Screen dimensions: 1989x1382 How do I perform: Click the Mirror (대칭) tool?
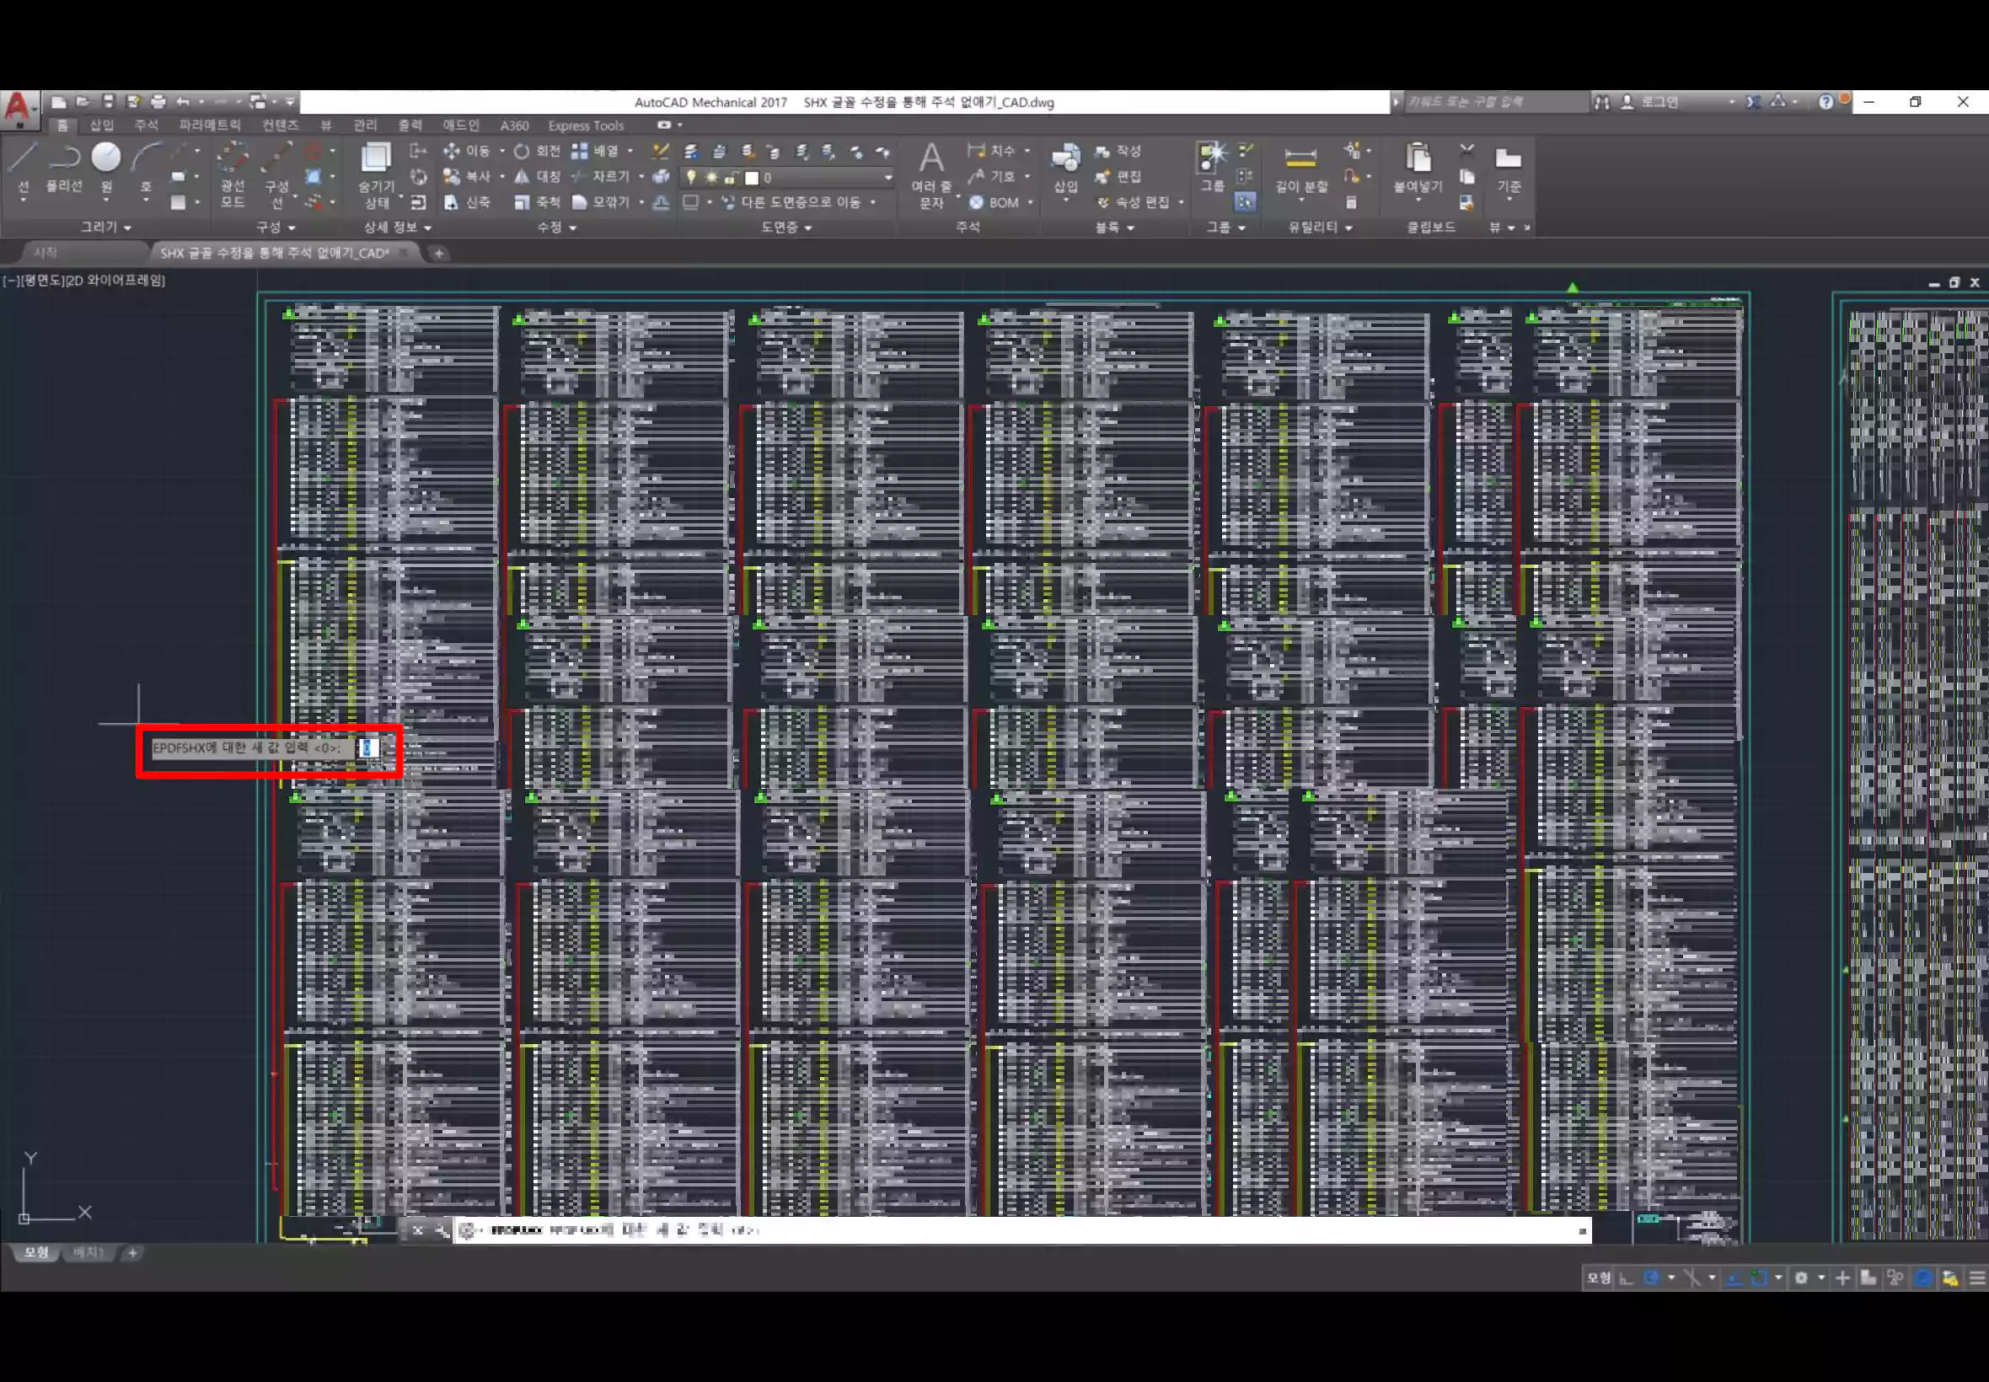click(539, 177)
